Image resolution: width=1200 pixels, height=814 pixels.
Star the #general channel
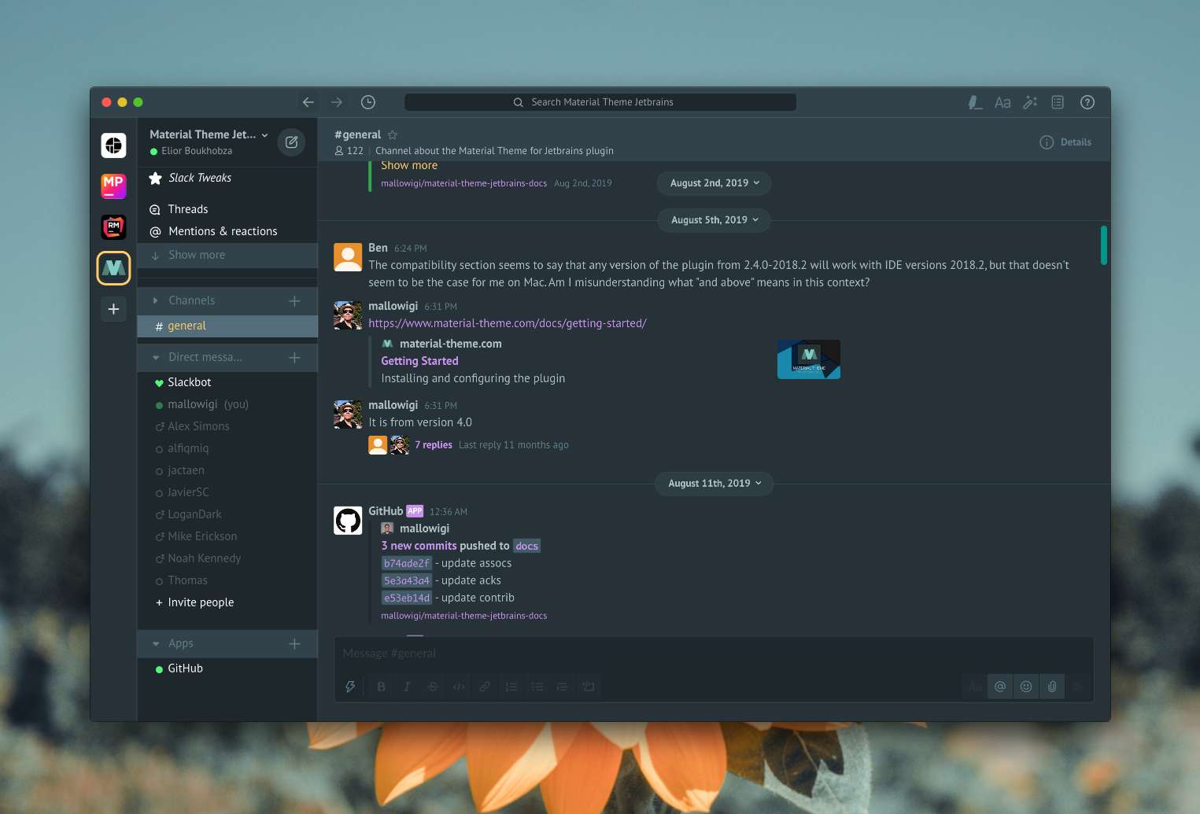[x=393, y=135]
